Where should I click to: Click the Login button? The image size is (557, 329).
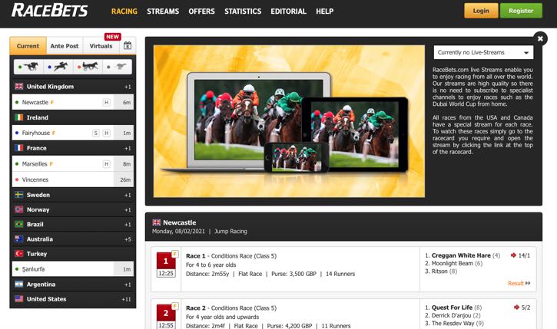(x=481, y=11)
